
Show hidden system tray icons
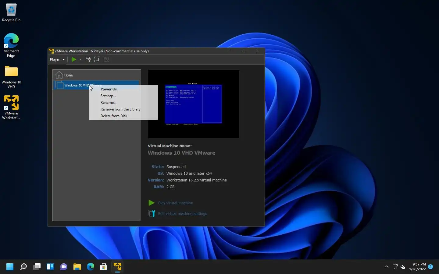click(x=387, y=267)
